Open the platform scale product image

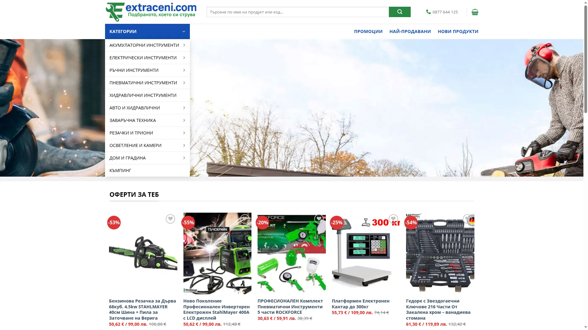tap(366, 253)
